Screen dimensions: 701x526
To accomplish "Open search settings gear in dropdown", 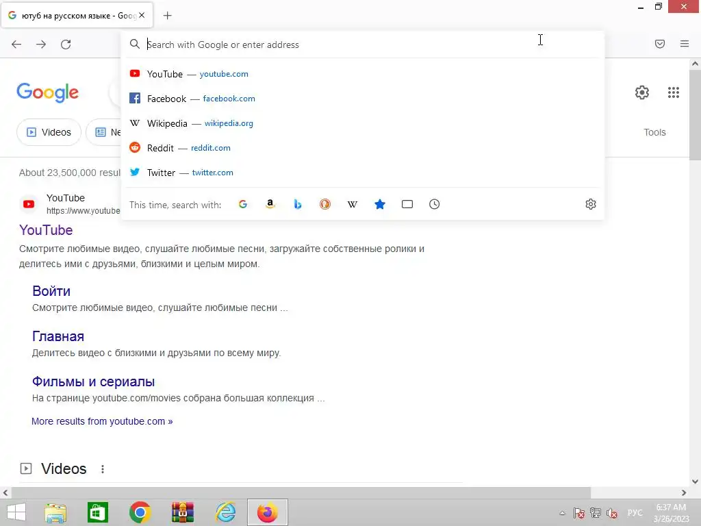I will (x=591, y=204).
